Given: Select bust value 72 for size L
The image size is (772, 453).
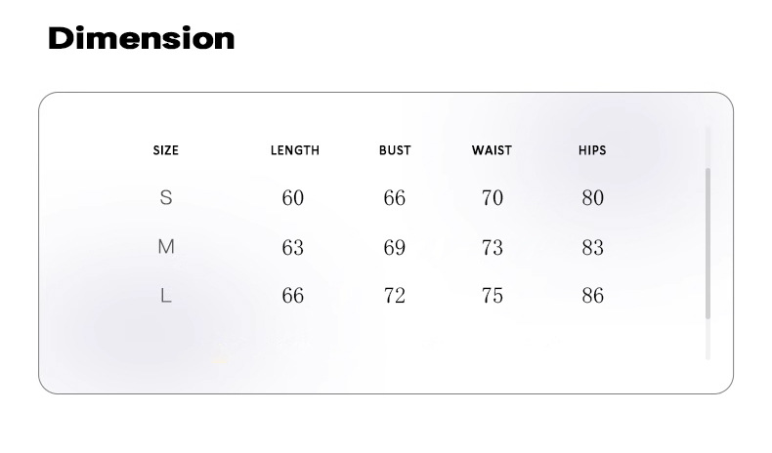Looking at the screenshot, I should [x=394, y=296].
